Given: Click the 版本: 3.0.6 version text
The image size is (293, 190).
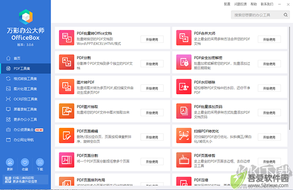Looking at the screenshot, I should coord(25,45).
